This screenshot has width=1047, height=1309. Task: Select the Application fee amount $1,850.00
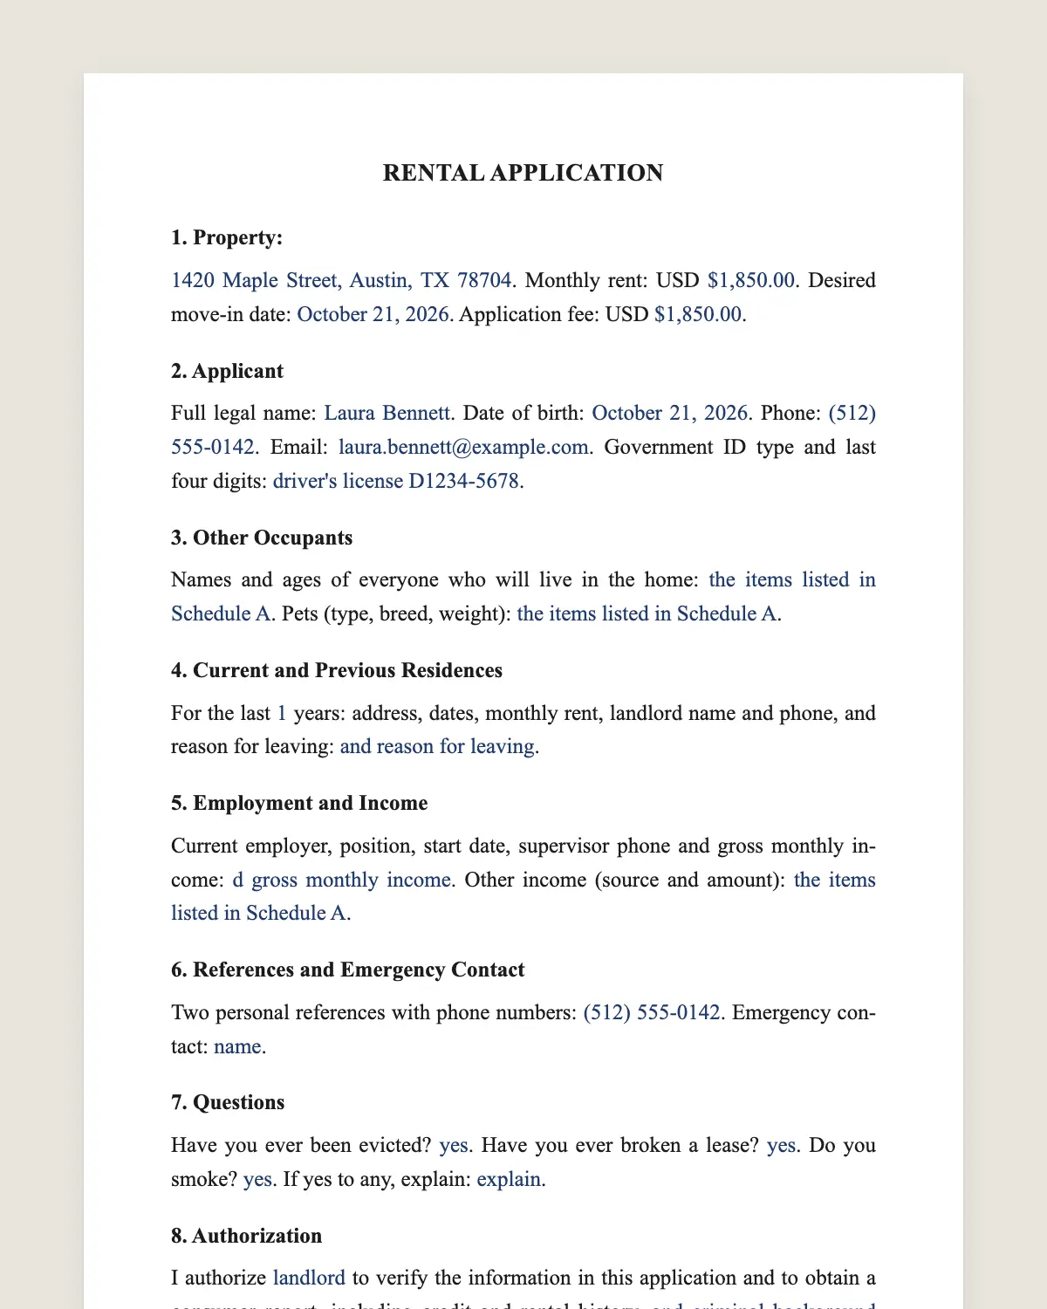(x=698, y=314)
